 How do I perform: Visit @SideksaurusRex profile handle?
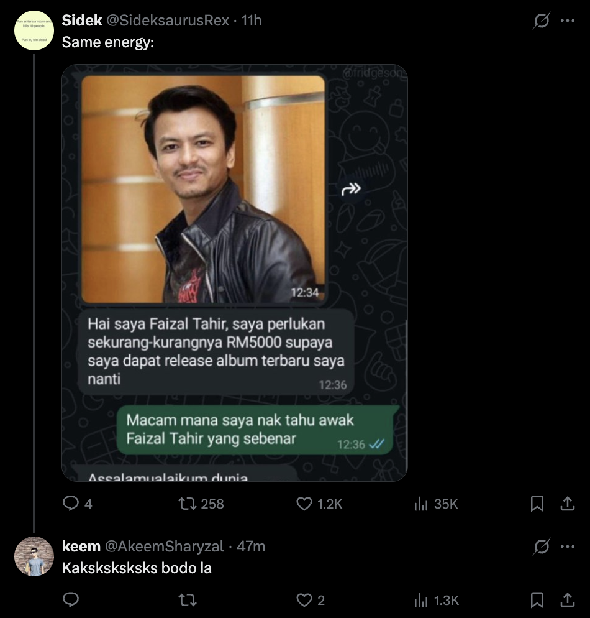click(169, 21)
